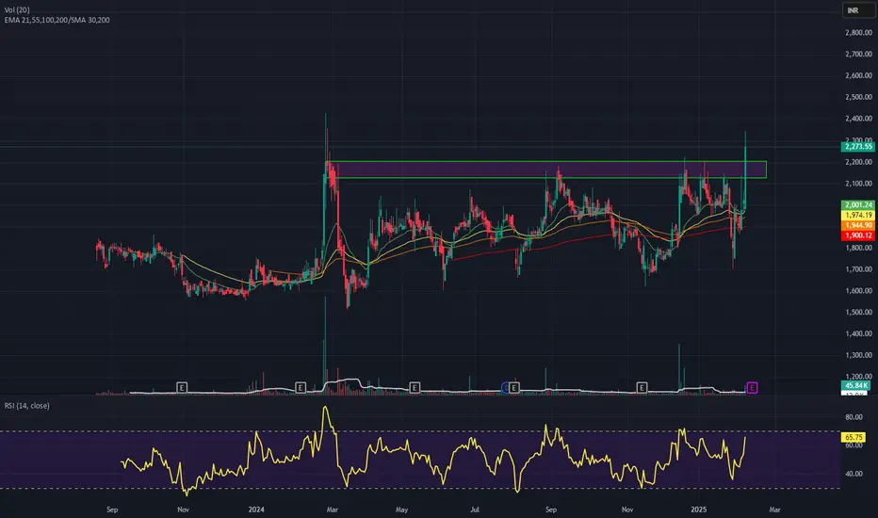Click the 2024 label on time axis
The image size is (878, 518).
tap(256, 510)
